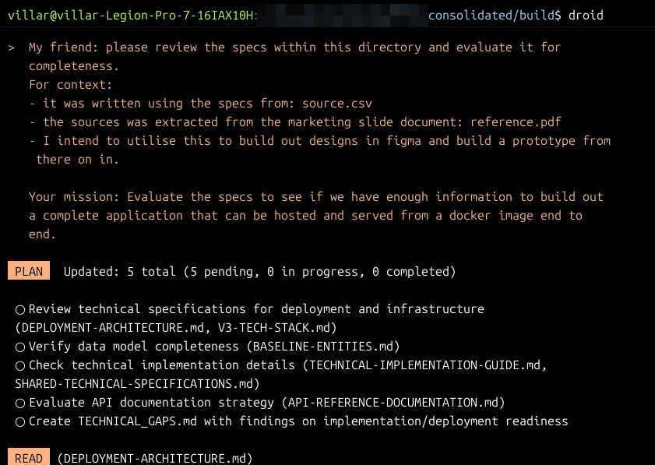Viewport: 655px width, 465px height.
Task: Toggle the pending circle for creating TECHNICAL_GAPS.md
Action: tap(19, 421)
